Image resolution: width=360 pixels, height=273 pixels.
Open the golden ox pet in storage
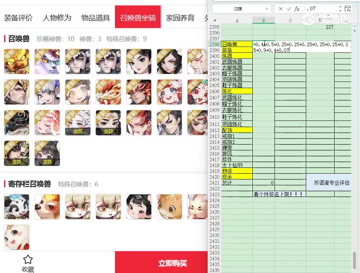[169, 207]
